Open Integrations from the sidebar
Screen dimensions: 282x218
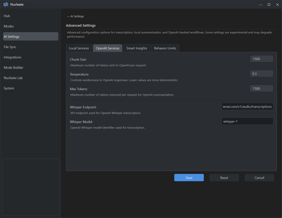pos(12,57)
